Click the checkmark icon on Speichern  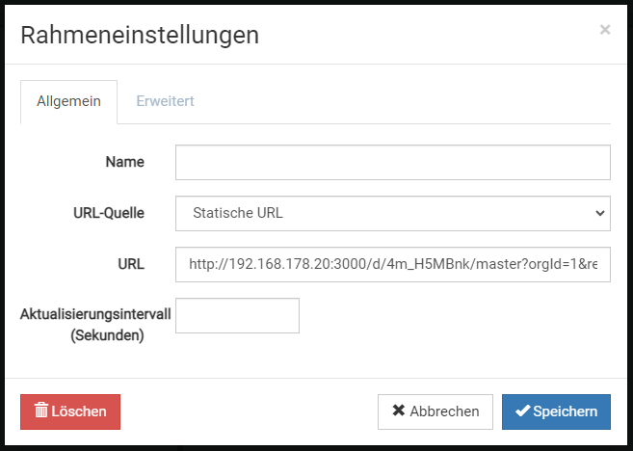pos(522,411)
